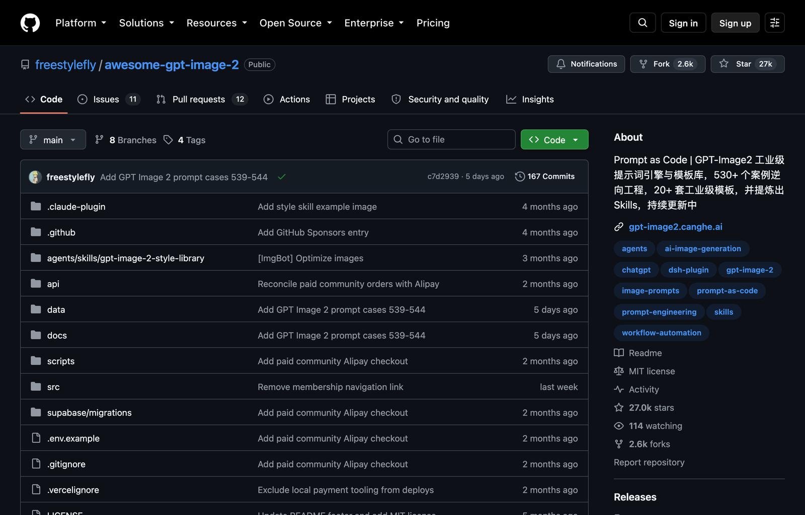The height and width of the screenshot is (515, 805).
Task: Open the appearance settings sliders icon
Action: (775, 23)
